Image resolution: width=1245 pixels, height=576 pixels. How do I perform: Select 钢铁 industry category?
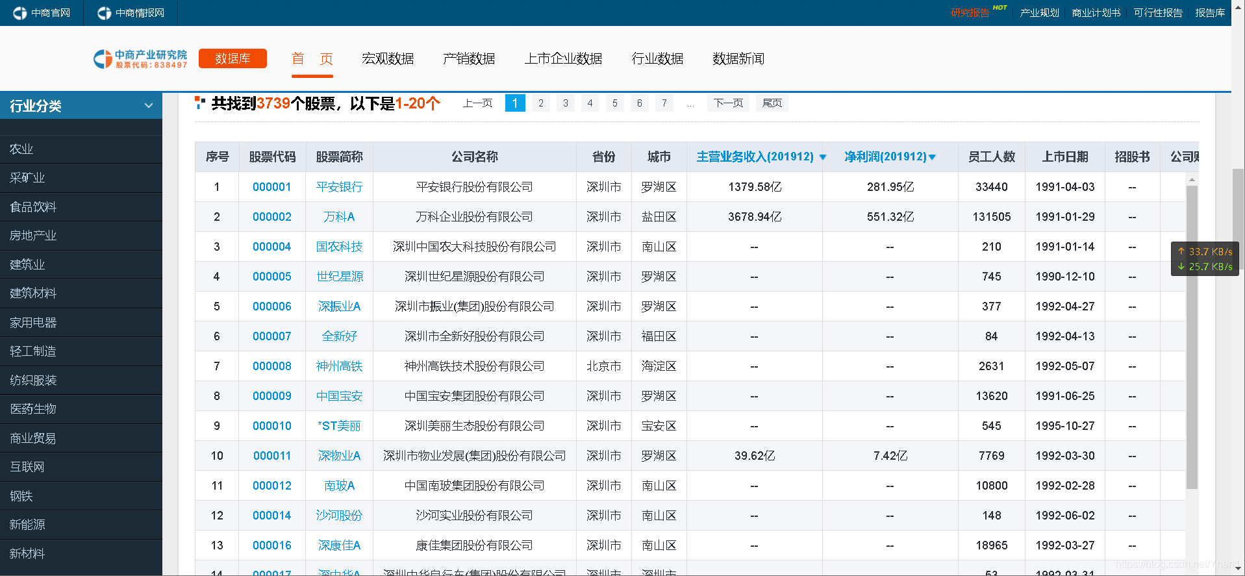[81, 496]
